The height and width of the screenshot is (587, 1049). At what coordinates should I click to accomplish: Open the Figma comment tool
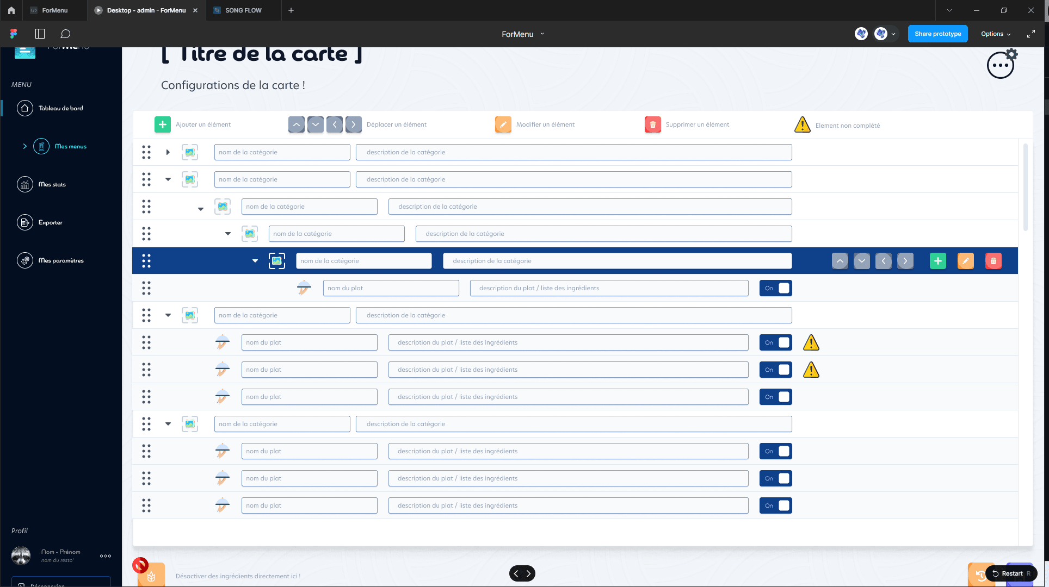click(65, 34)
